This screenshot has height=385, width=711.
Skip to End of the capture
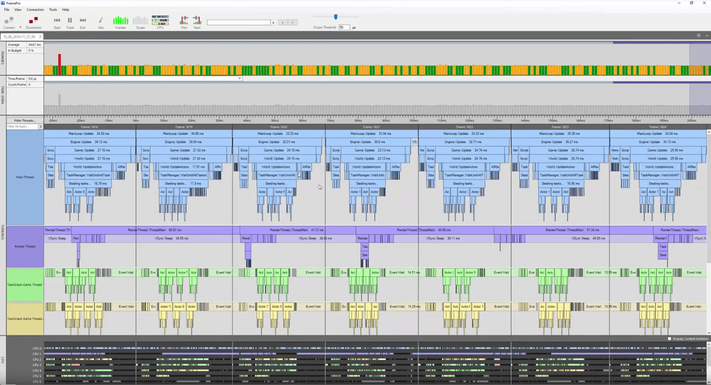pyautogui.click(x=83, y=21)
